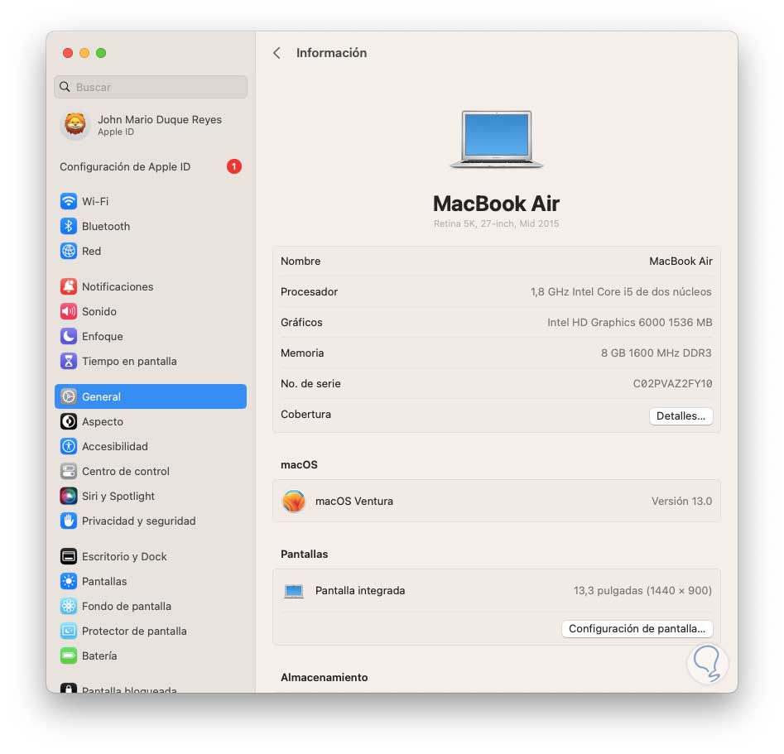Select Wi-Fi label in sidebar
Screen dimensions: 784x754
click(x=95, y=201)
